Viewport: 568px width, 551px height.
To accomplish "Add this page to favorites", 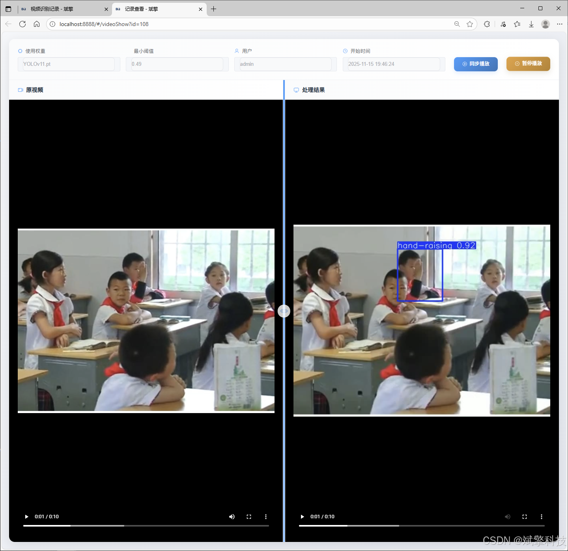I will click(x=470, y=24).
